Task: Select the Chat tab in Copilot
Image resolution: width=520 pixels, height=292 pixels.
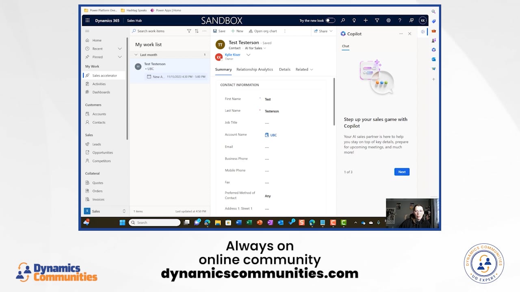Action: pos(345,46)
